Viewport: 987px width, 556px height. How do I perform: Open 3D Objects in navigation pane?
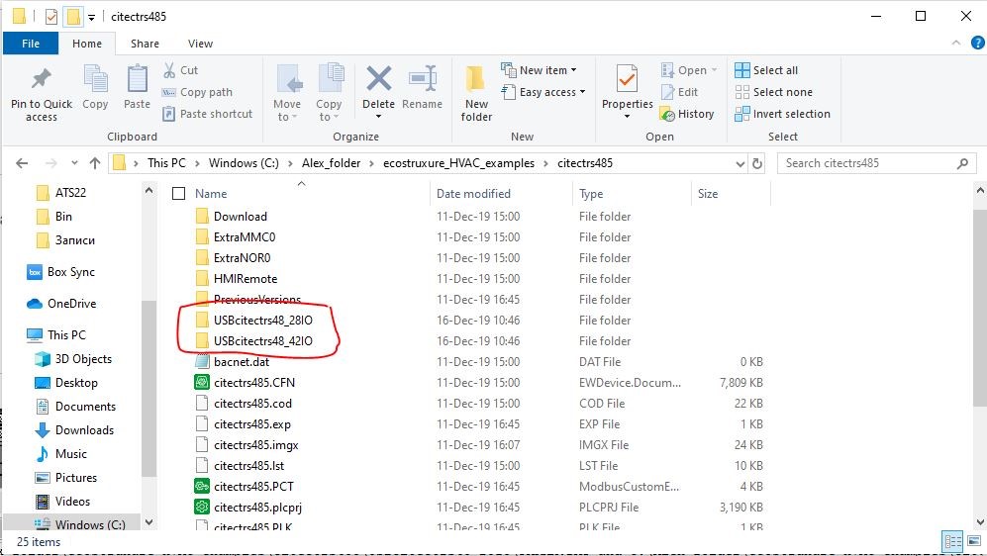[73, 359]
